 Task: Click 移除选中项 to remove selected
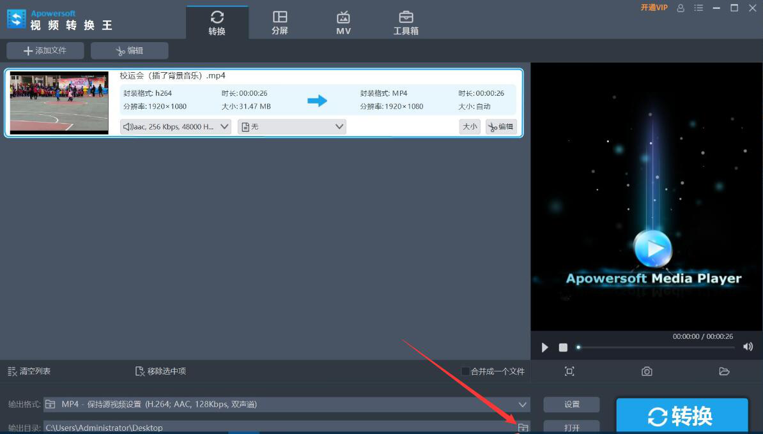[x=160, y=371]
